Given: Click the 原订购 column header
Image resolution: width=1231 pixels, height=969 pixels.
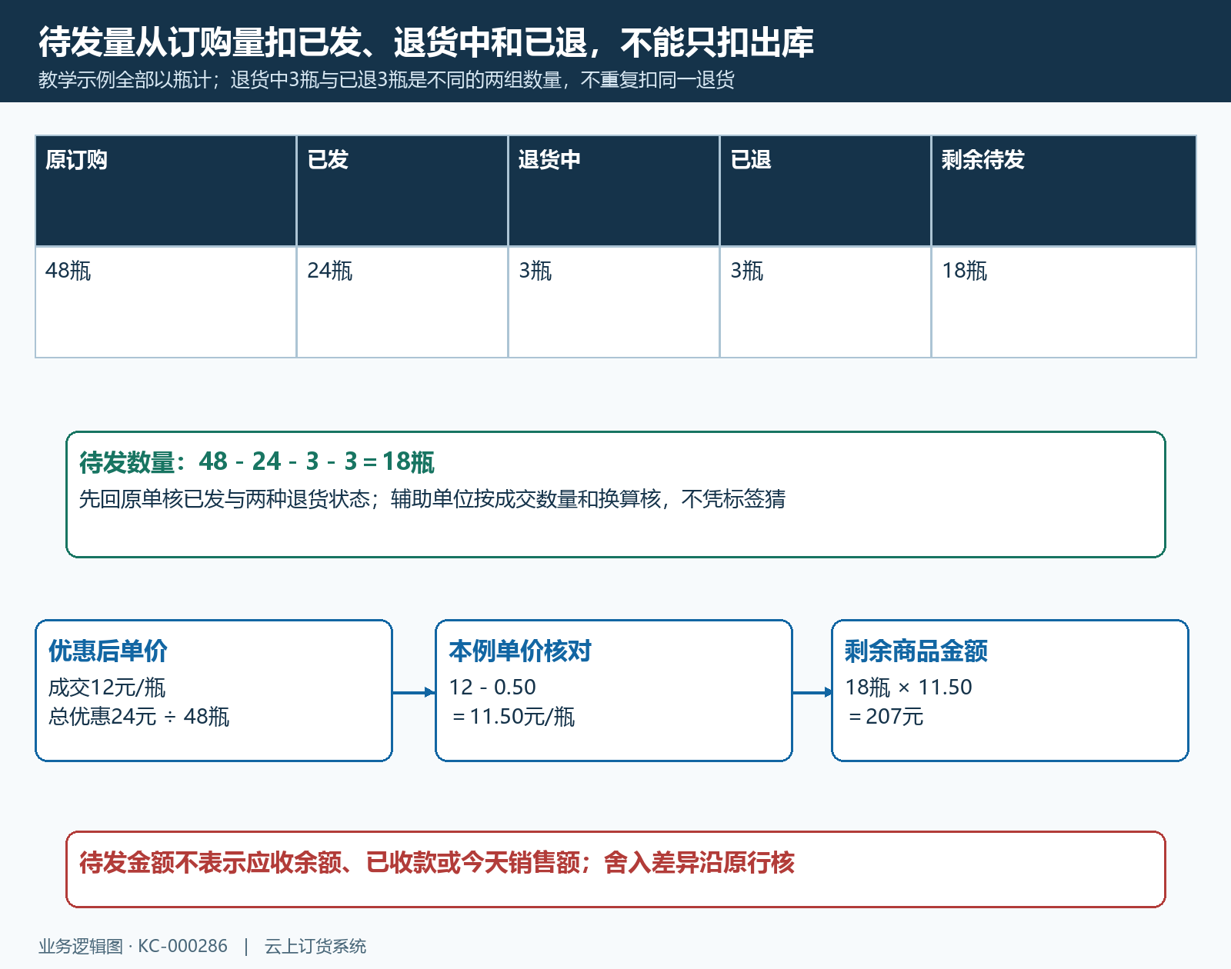Looking at the screenshot, I should pos(166,191).
